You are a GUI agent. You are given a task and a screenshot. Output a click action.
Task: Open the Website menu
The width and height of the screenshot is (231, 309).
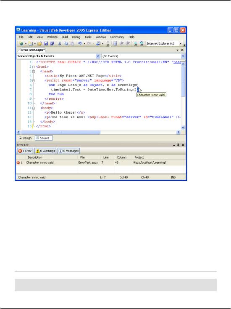pyautogui.click(x=52, y=37)
